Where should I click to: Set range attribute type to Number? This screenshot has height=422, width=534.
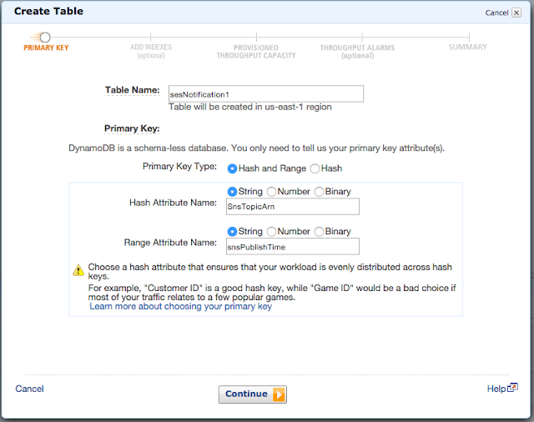271,232
